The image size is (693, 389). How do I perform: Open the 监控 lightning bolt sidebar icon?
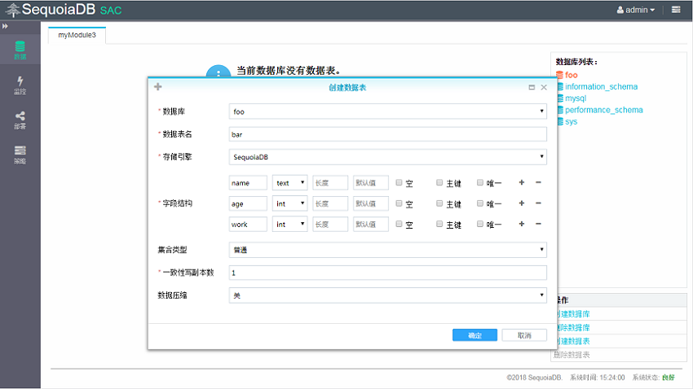20,85
